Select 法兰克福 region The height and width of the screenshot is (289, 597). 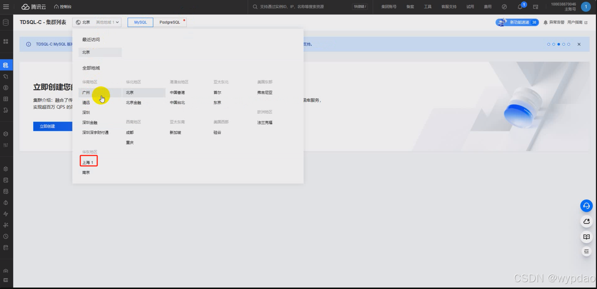265,123
